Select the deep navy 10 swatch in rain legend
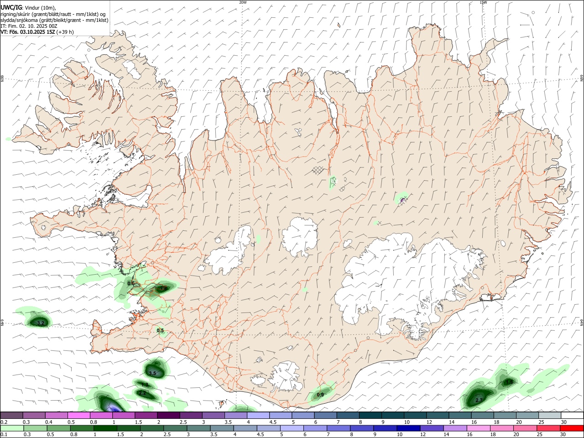The image size is (584, 438). [x=408, y=428]
